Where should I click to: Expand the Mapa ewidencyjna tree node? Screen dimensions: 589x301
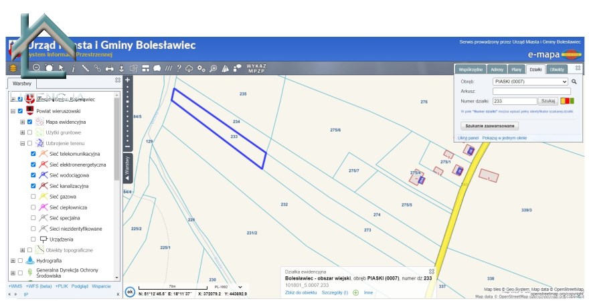(x=22, y=122)
